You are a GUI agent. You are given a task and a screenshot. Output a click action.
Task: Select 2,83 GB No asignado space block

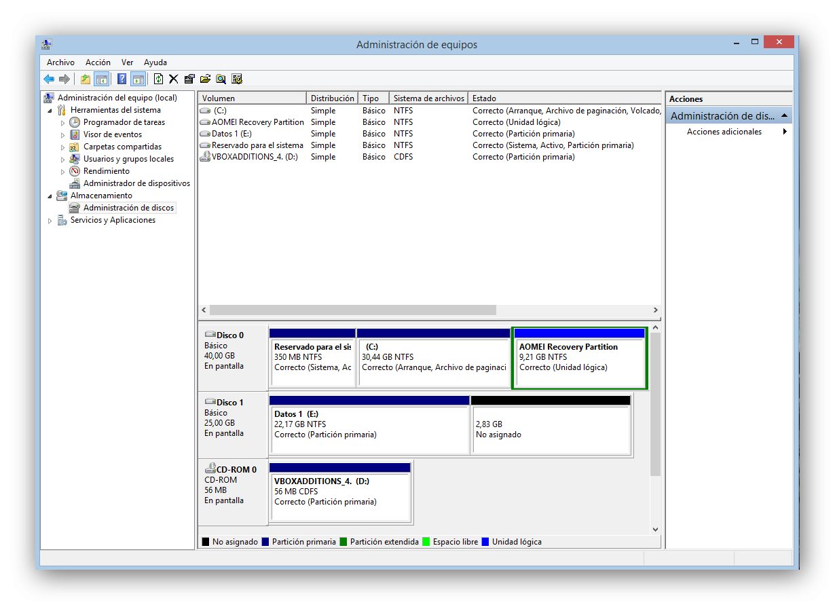pos(551,425)
